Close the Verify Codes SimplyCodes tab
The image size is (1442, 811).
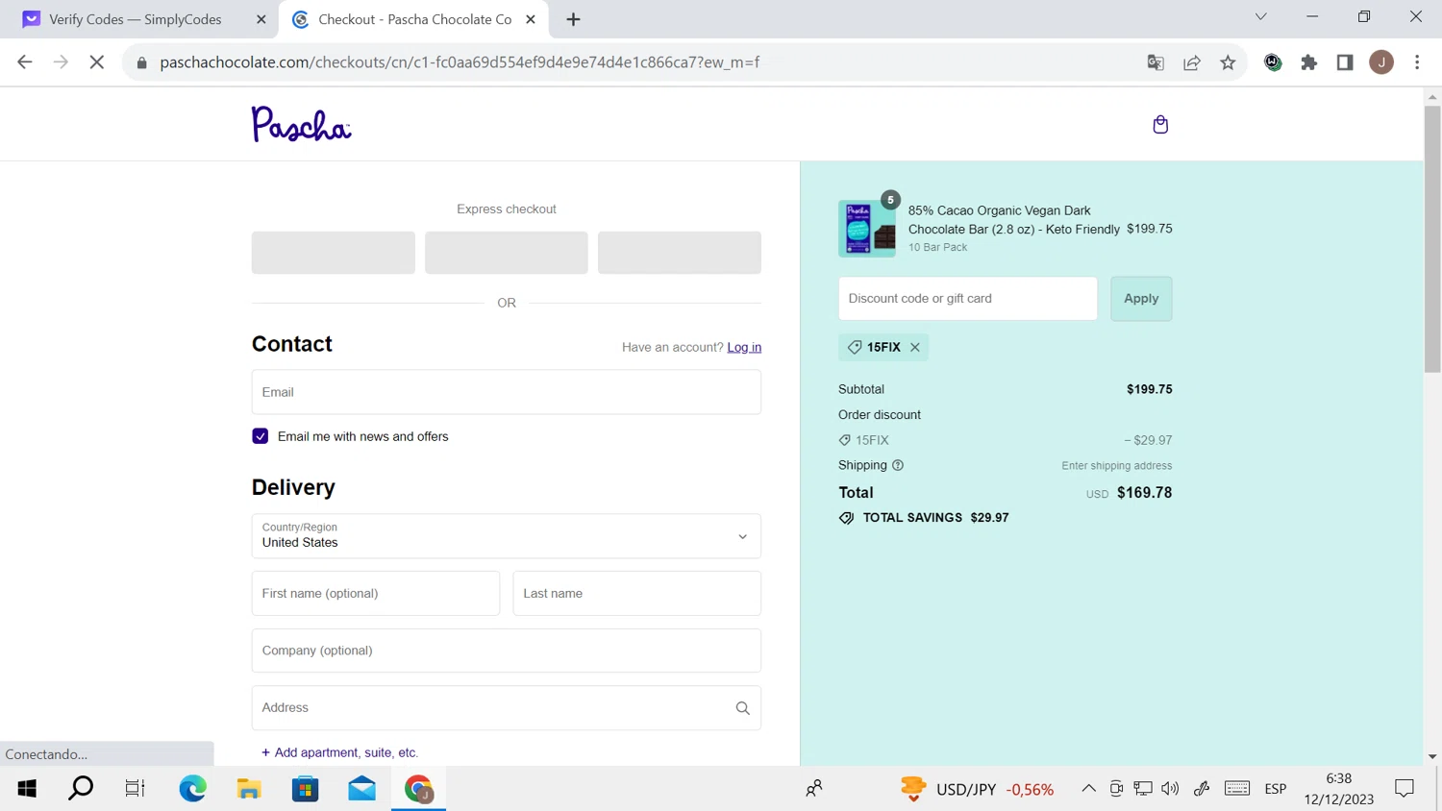coord(261,19)
